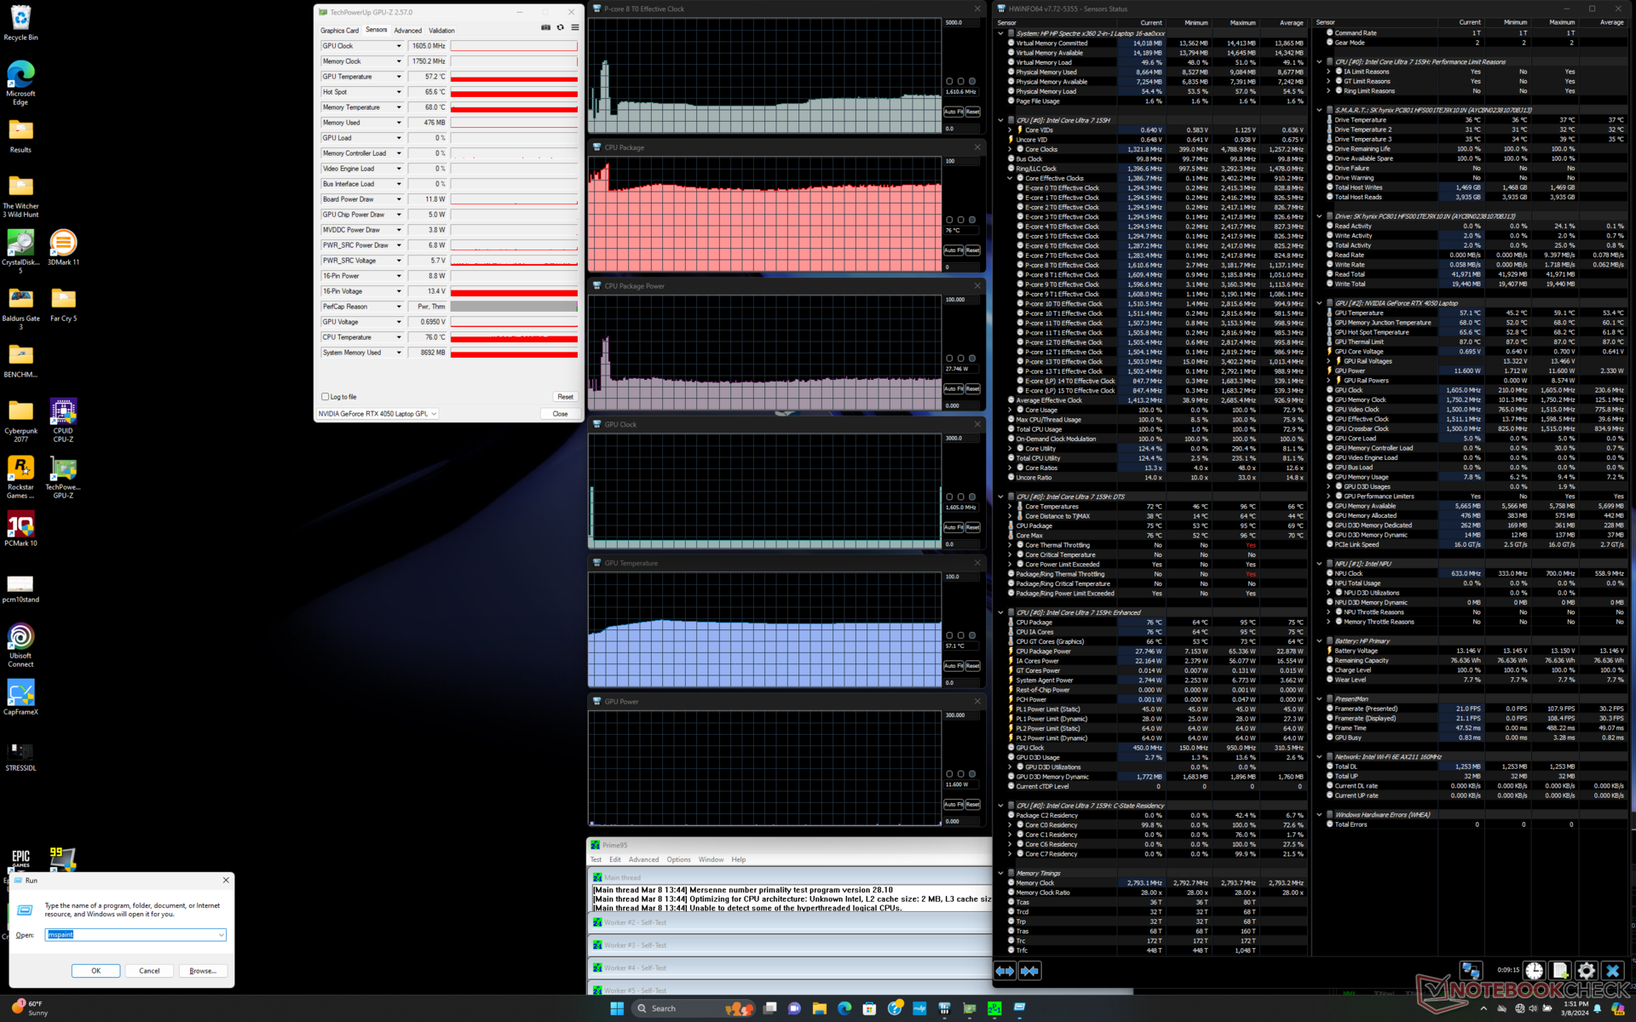Click Auto Fit on CPU Package graph

[953, 250]
